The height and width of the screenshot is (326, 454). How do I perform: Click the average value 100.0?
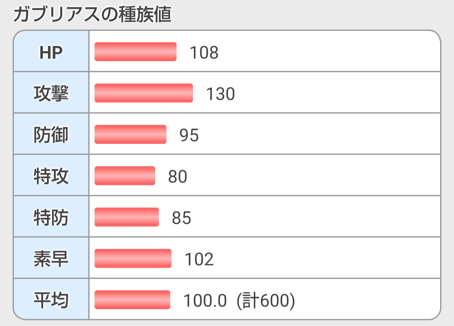click(x=205, y=300)
